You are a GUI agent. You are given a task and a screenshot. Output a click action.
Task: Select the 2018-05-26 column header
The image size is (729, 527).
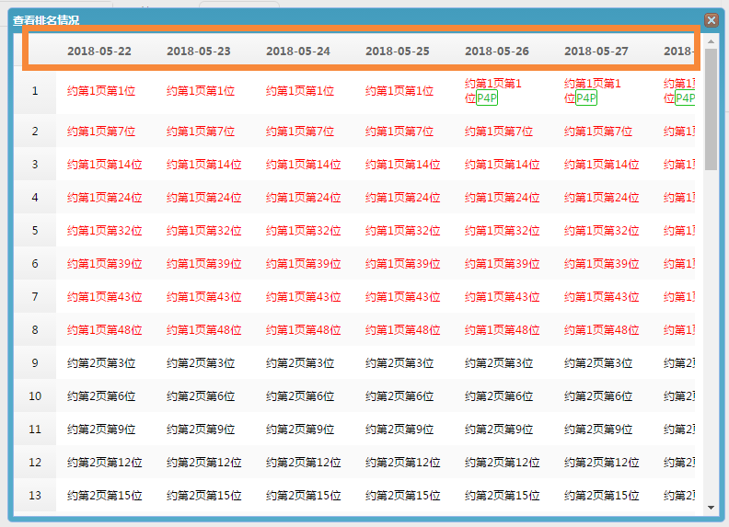[x=497, y=52]
